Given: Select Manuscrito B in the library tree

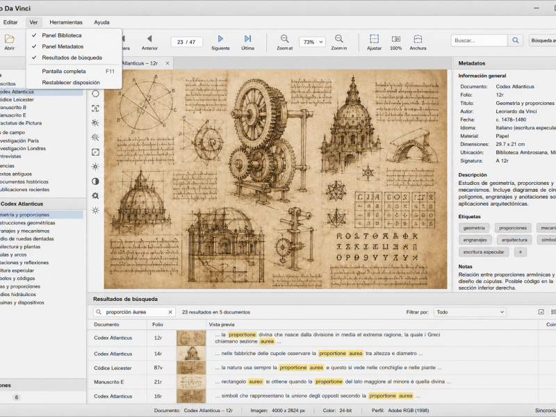Looking at the screenshot, I should pos(13,108).
